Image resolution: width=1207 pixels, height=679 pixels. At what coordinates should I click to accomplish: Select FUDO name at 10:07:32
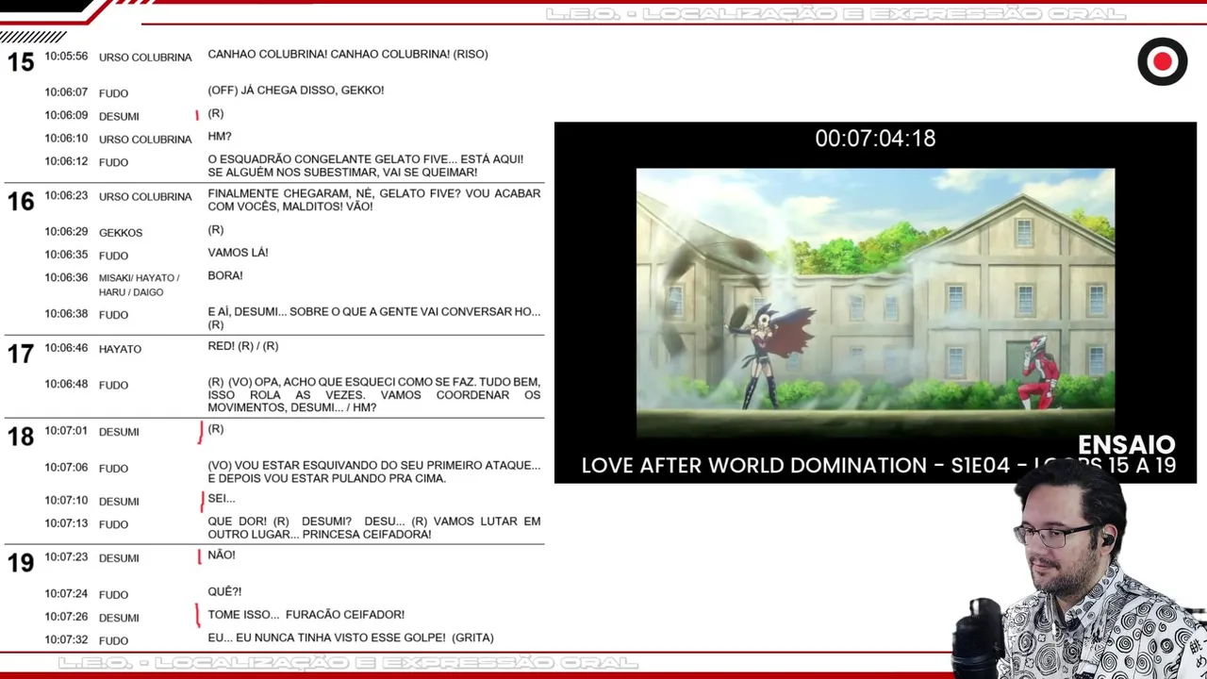click(113, 641)
